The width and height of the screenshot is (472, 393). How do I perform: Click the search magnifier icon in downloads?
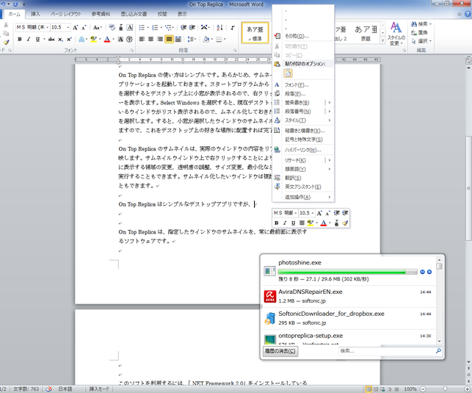point(438,351)
